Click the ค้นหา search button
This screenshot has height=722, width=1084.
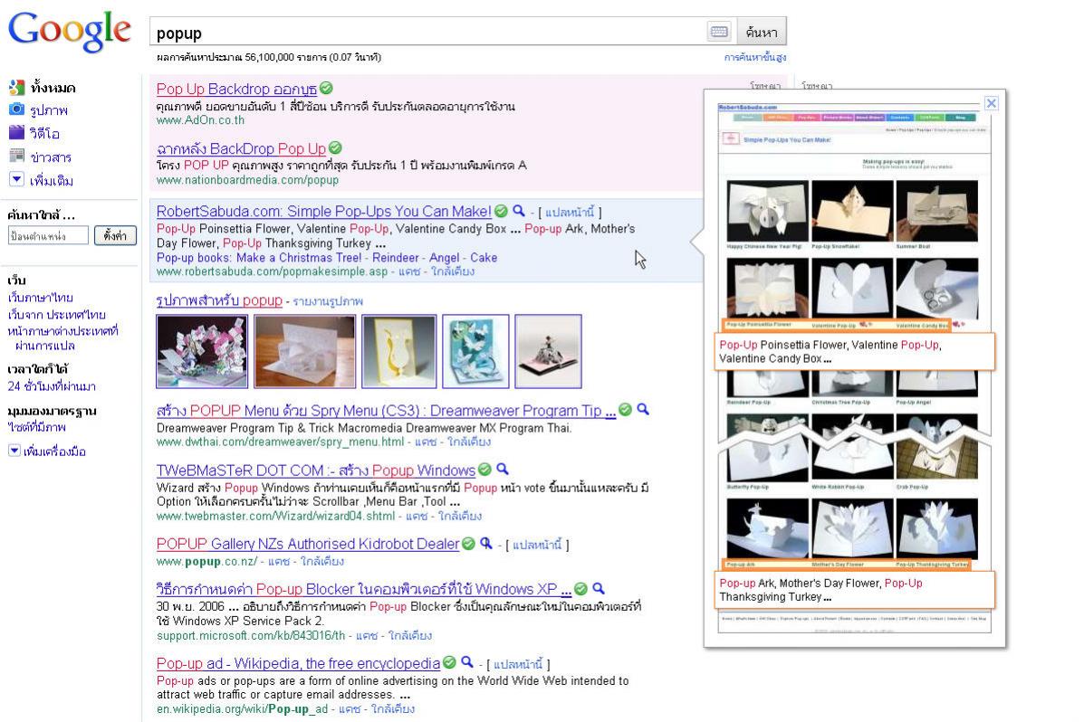click(761, 32)
